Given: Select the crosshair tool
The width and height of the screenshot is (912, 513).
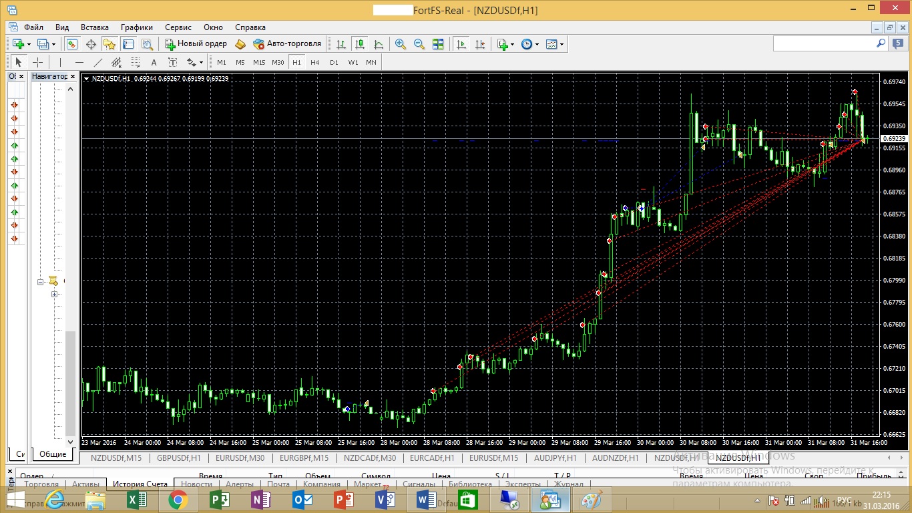Looking at the screenshot, I should click(38, 62).
